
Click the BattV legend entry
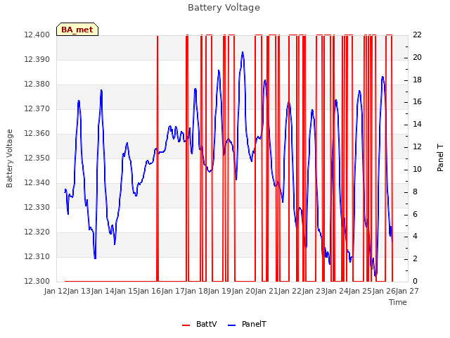pos(200,324)
